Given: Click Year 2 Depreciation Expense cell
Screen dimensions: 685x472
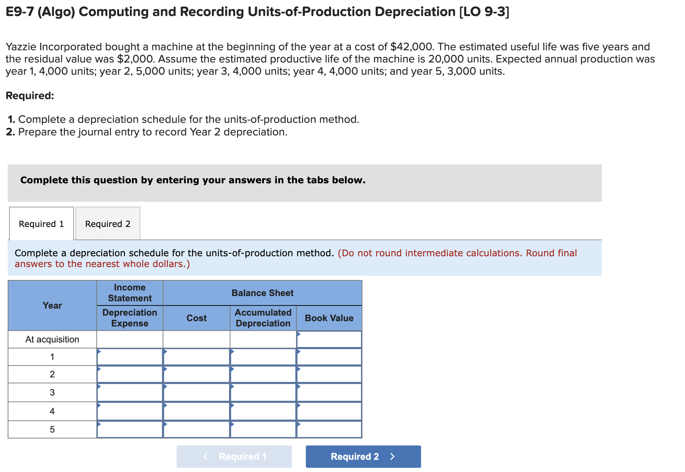Looking at the screenshot, I should point(130,374).
